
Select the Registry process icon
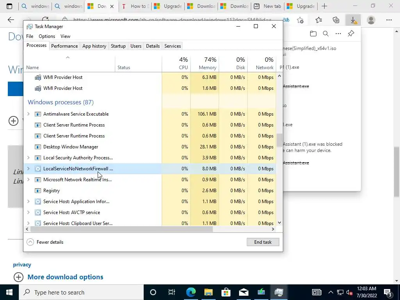tap(38, 191)
